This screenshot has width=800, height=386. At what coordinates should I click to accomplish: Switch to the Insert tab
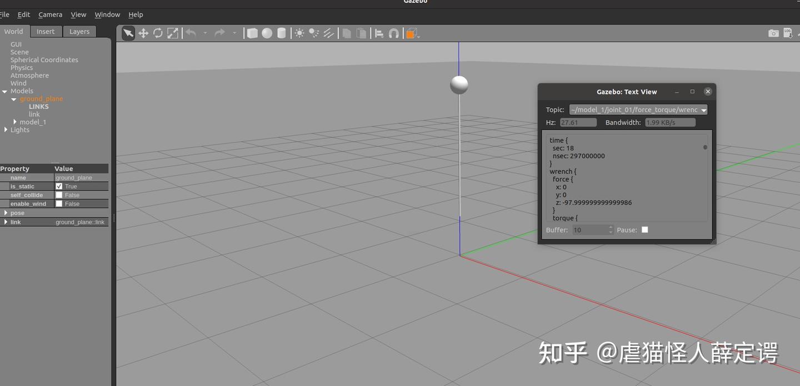pos(46,31)
